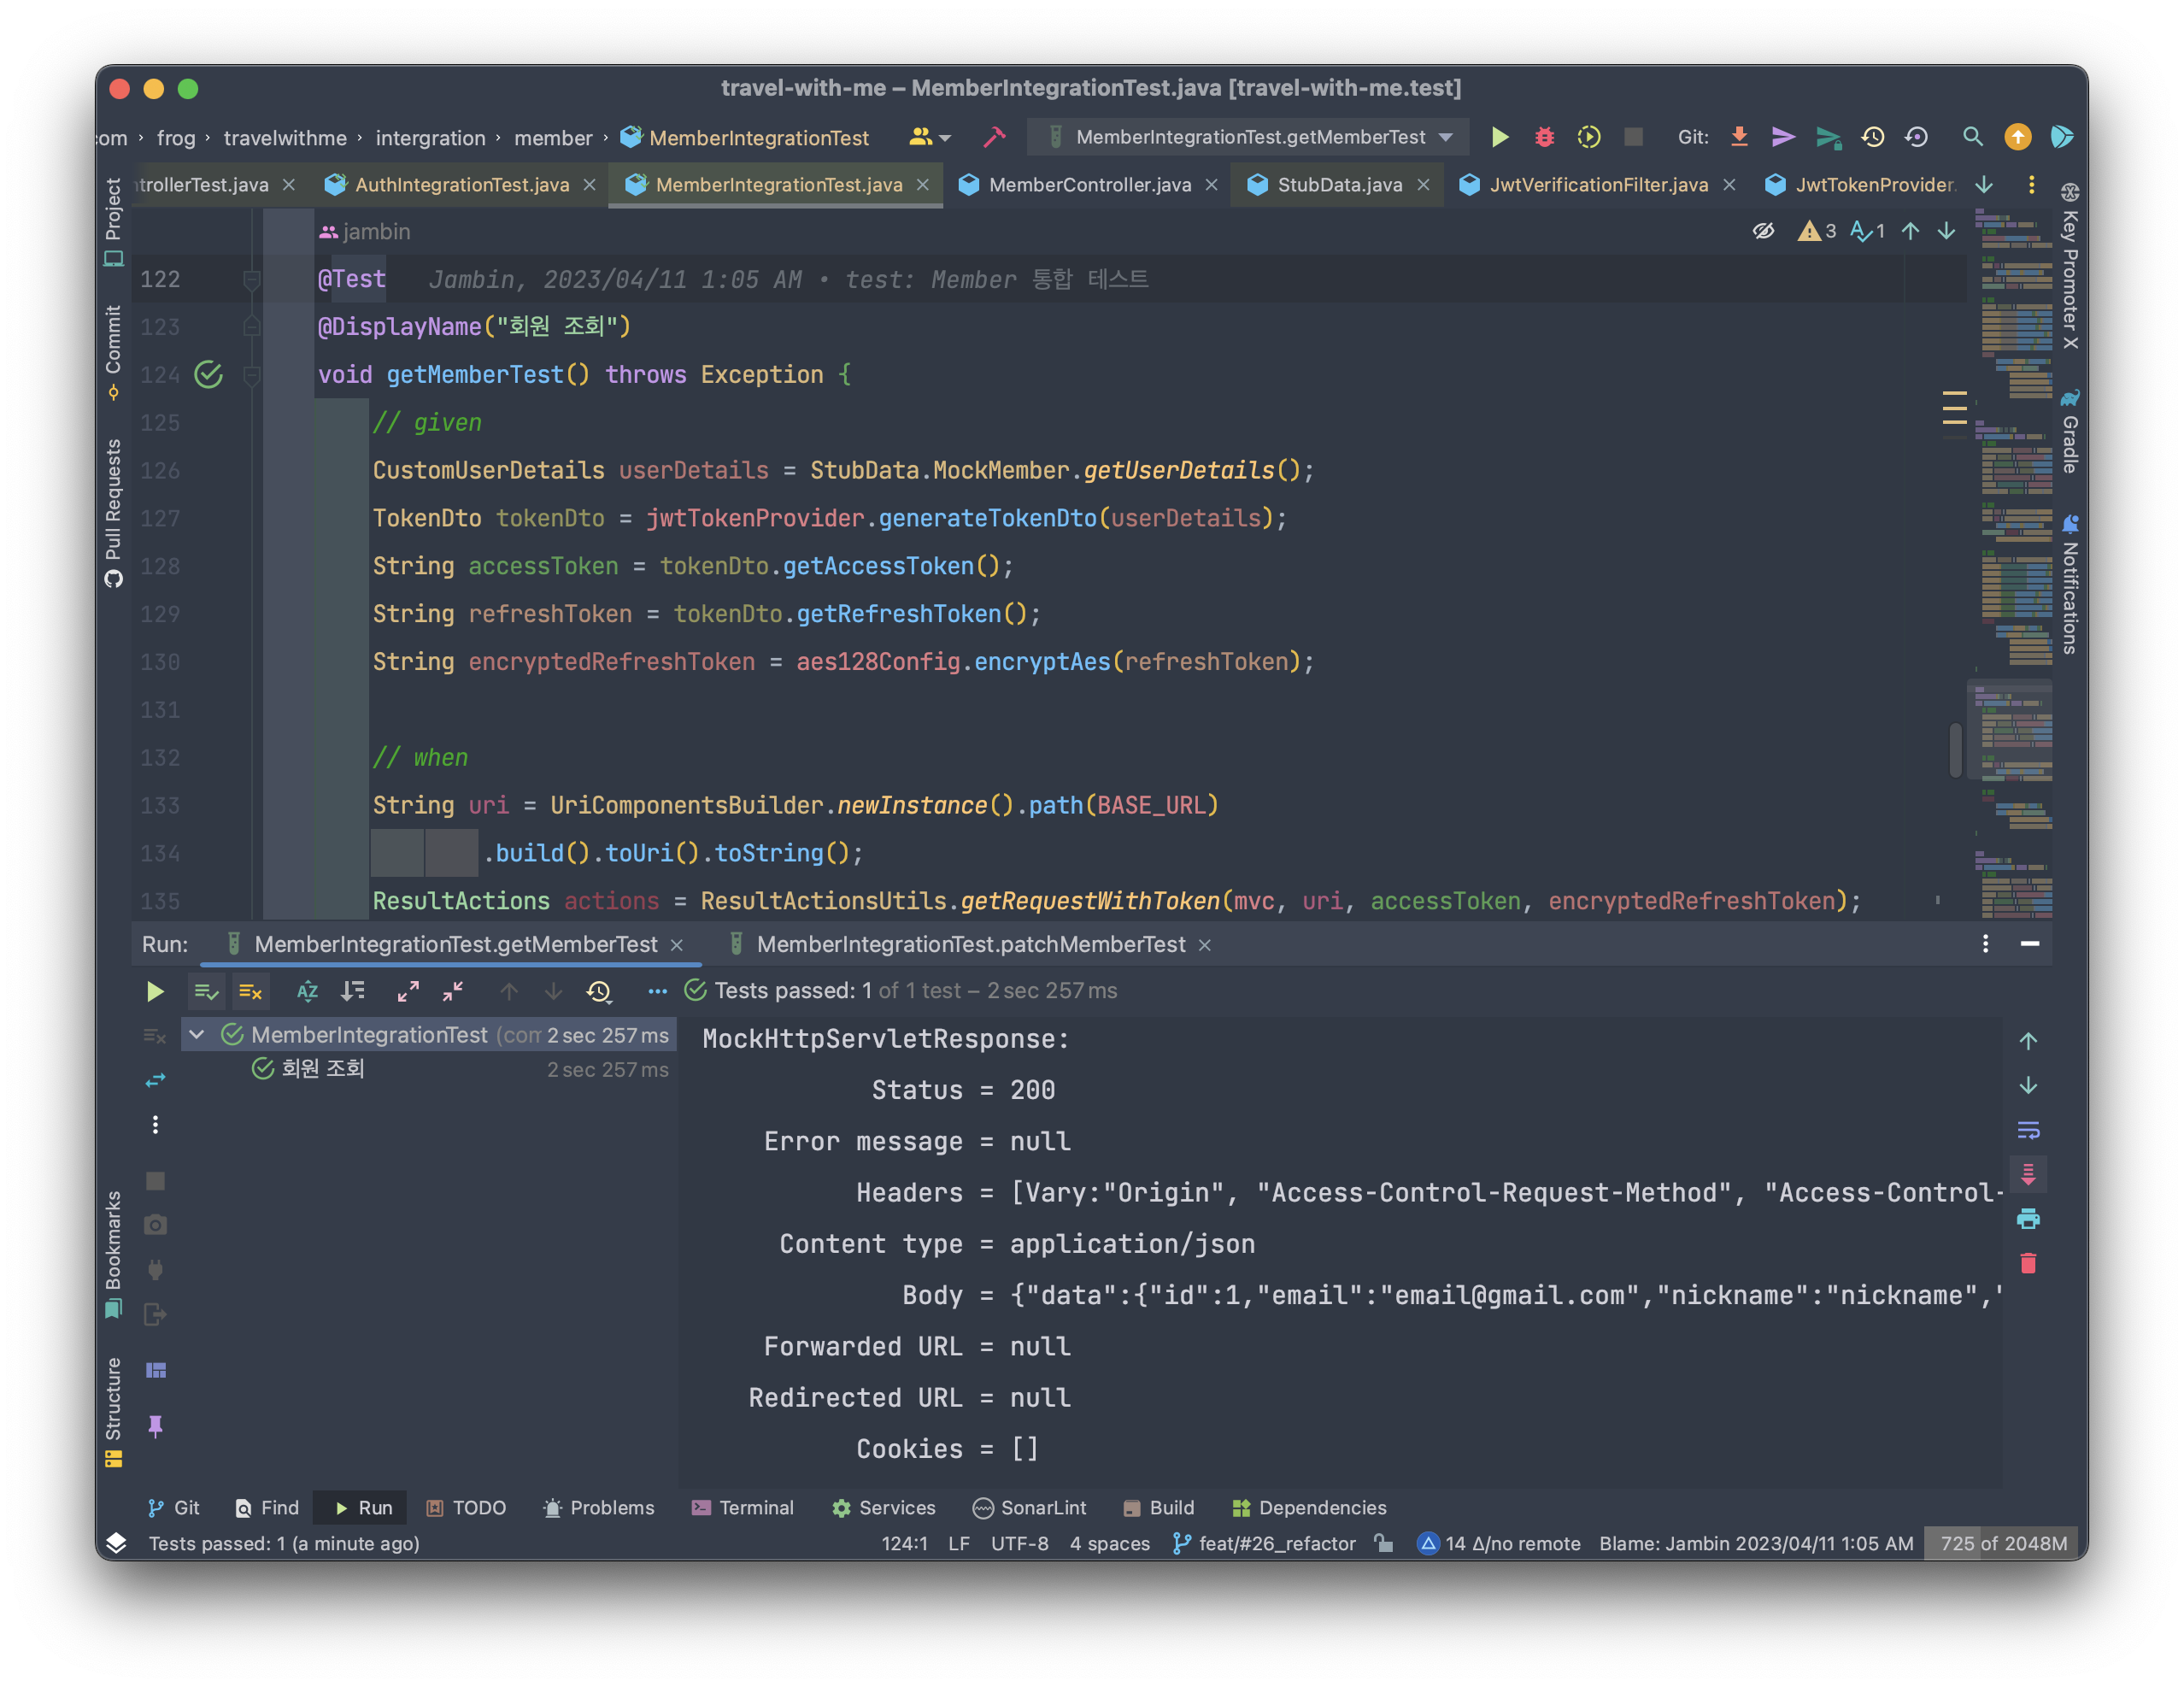Viewport: 2184px width, 1687px height.
Task: Show Git history clock icon
Action: 1872,137
